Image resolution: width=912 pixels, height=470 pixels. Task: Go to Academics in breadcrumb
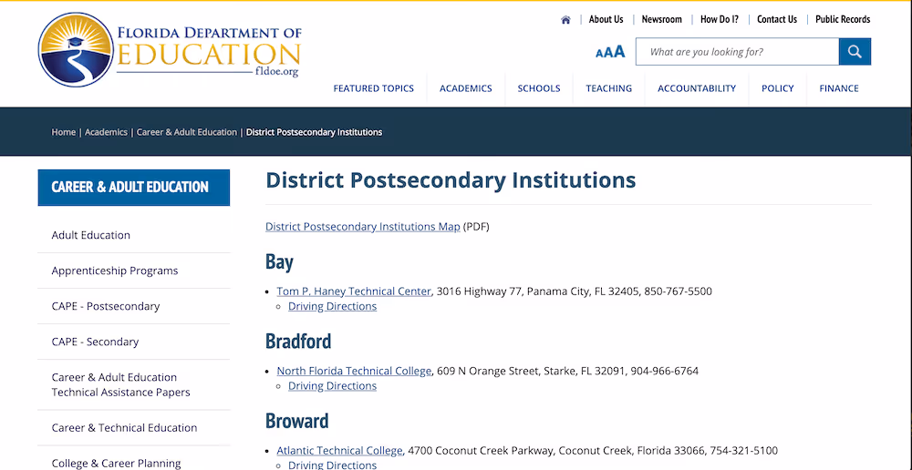tap(106, 132)
